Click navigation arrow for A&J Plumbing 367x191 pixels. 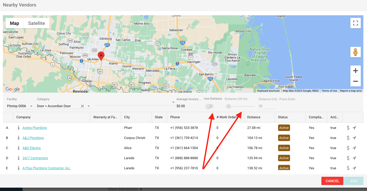click(x=354, y=138)
